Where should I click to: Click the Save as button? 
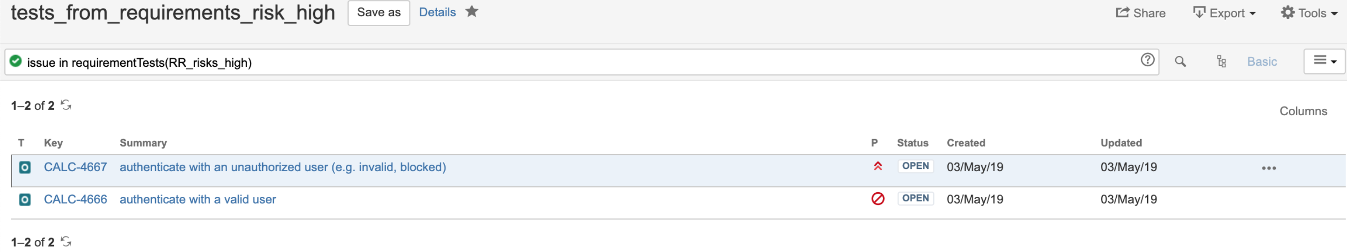click(379, 13)
